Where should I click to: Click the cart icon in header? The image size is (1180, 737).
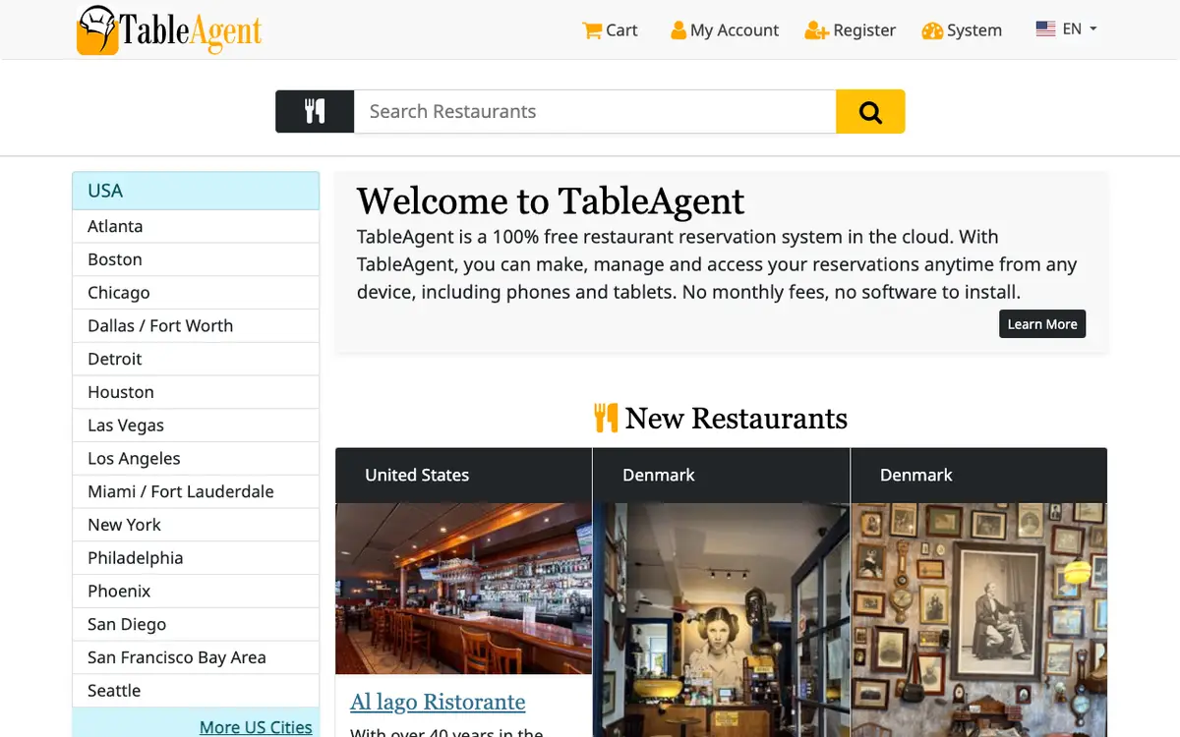coord(592,30)
